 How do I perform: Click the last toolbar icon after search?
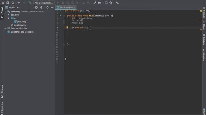[x=117, y=3]
